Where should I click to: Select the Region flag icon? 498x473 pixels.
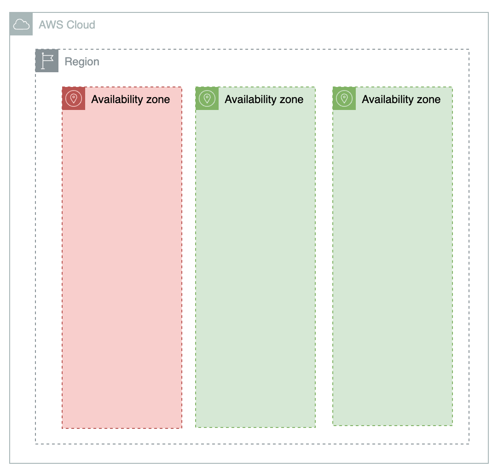(47, 61)
